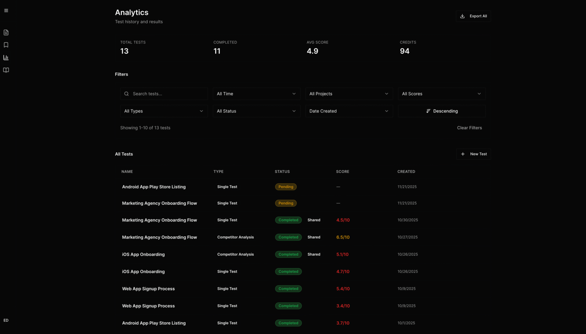Select the document tests icon in sidebar
The width and height of the screenshot is (586, 334).
pos(6,32)
